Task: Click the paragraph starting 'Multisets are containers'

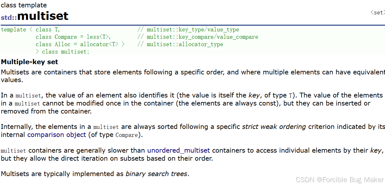Action: (x=193, y=76)
